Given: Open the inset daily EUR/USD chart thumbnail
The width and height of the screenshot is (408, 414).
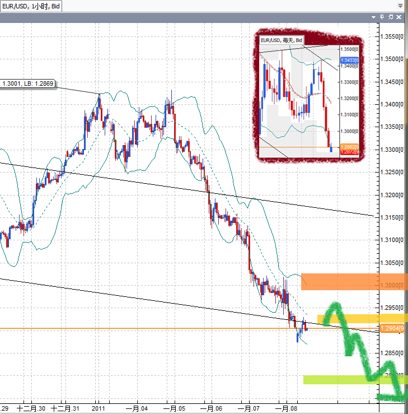Looking at the screenshot, I should [x=309, y=95].
